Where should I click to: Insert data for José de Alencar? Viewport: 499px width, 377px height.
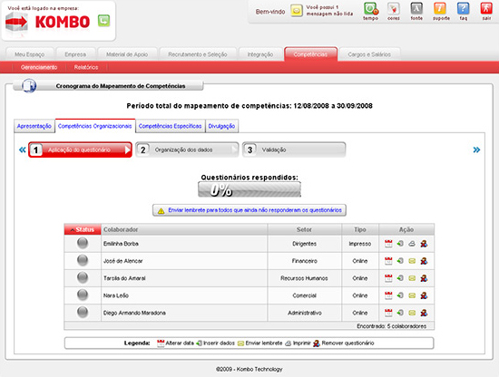(400, 261)
